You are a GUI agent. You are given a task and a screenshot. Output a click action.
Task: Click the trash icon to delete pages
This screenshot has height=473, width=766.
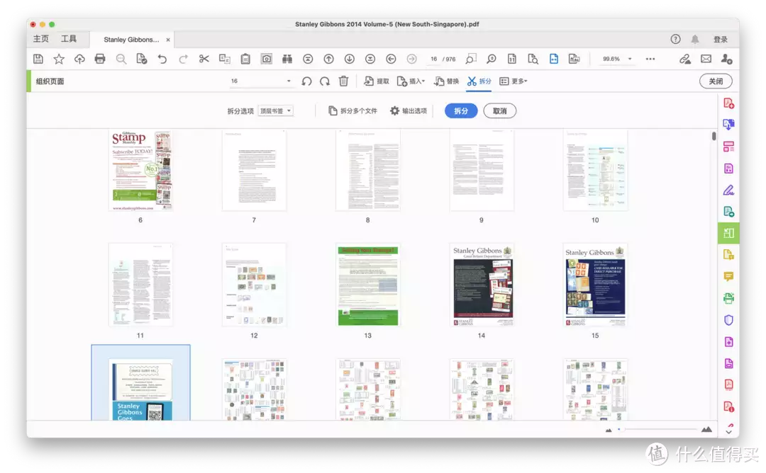pyautogui.click(x=343, y=81)
